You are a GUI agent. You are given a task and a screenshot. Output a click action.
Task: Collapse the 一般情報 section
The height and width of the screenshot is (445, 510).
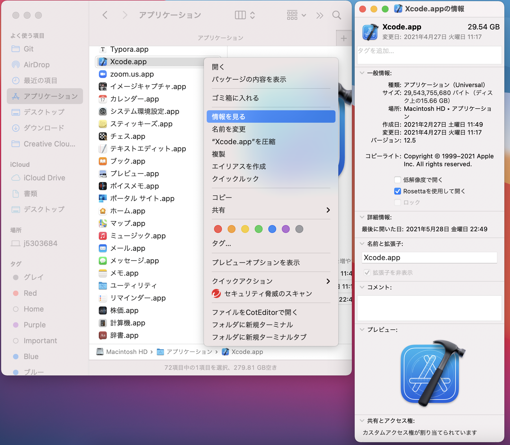tap(362, 73)
